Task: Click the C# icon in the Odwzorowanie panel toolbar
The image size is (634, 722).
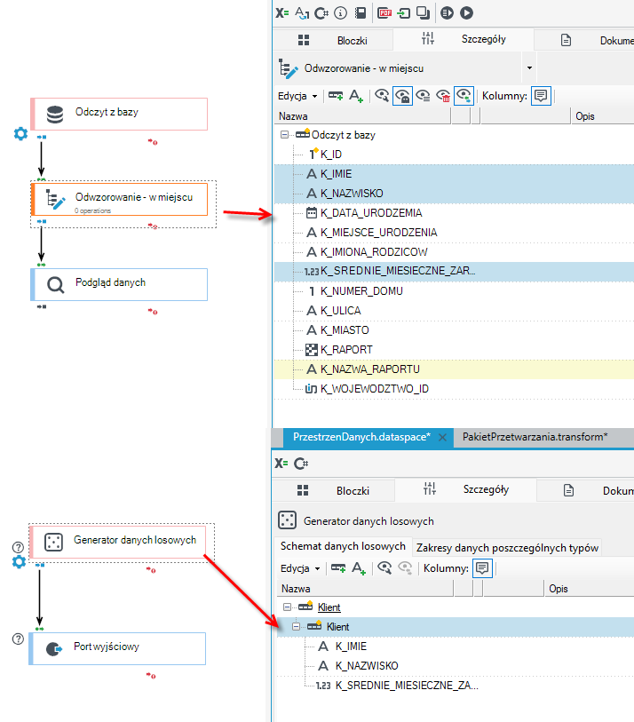Action: point(321,13)
